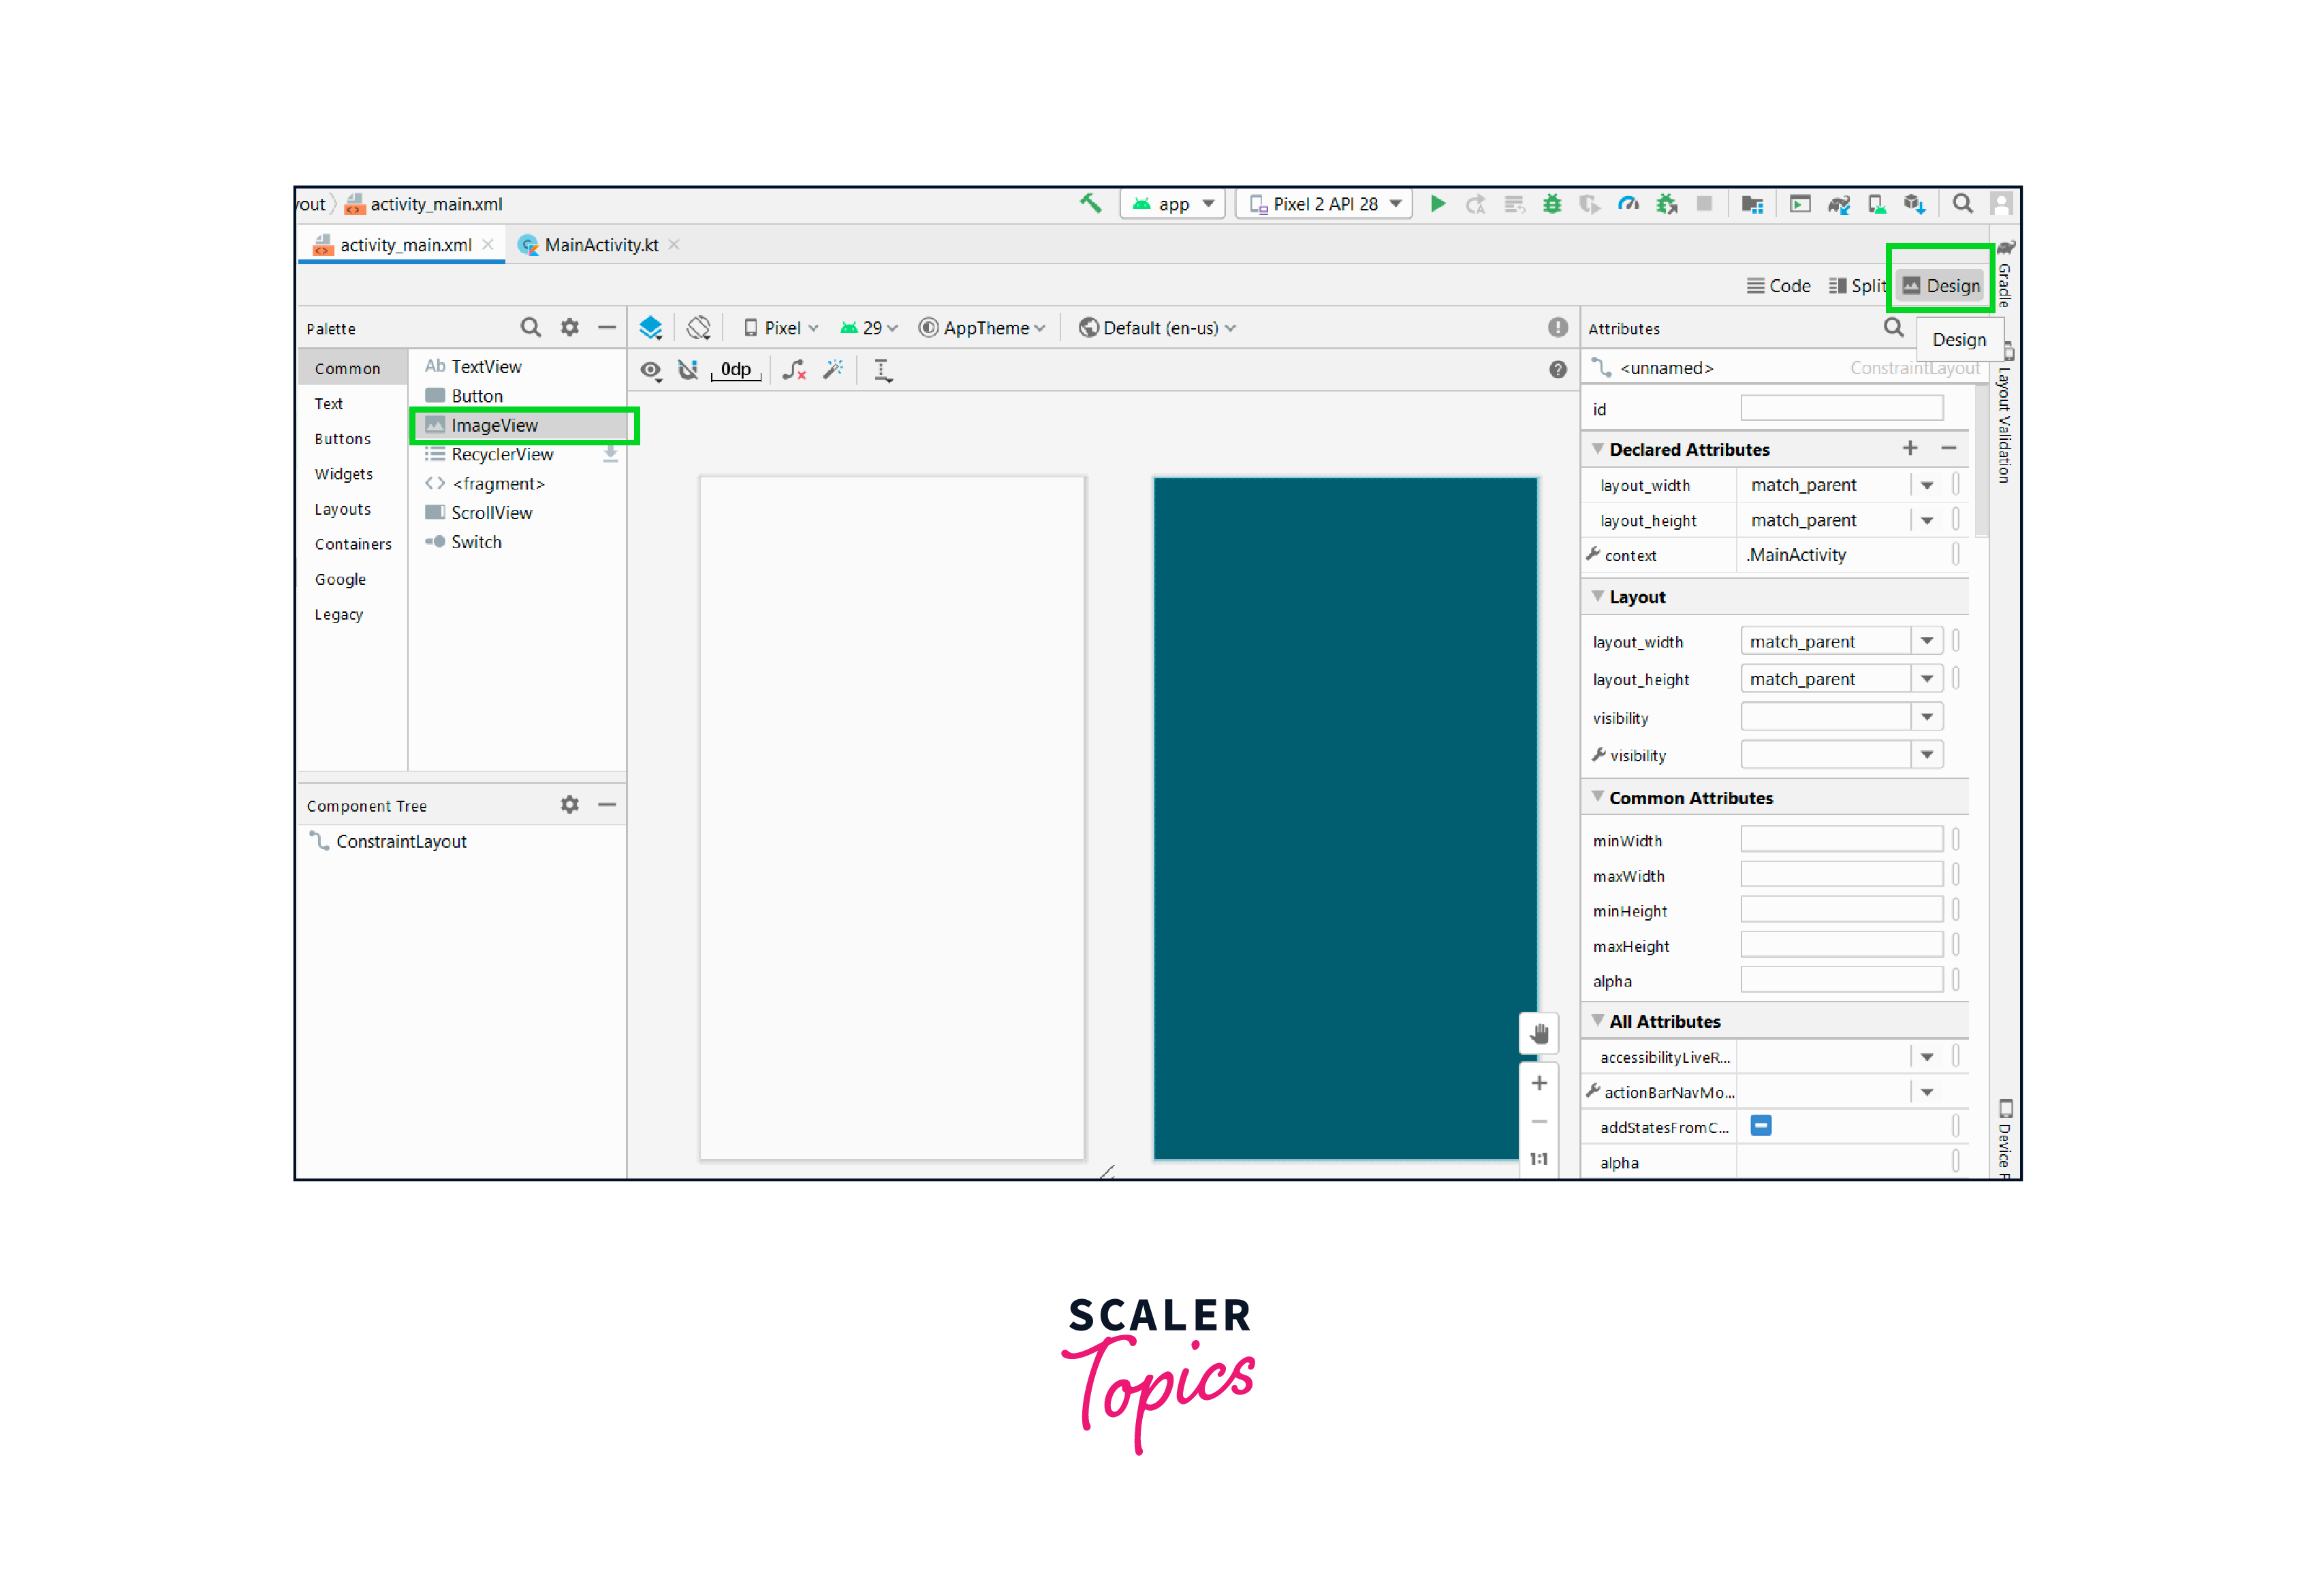Click the green Run app button
The width and height of the screenshot is (2317, 1596).
[1437, 204]
